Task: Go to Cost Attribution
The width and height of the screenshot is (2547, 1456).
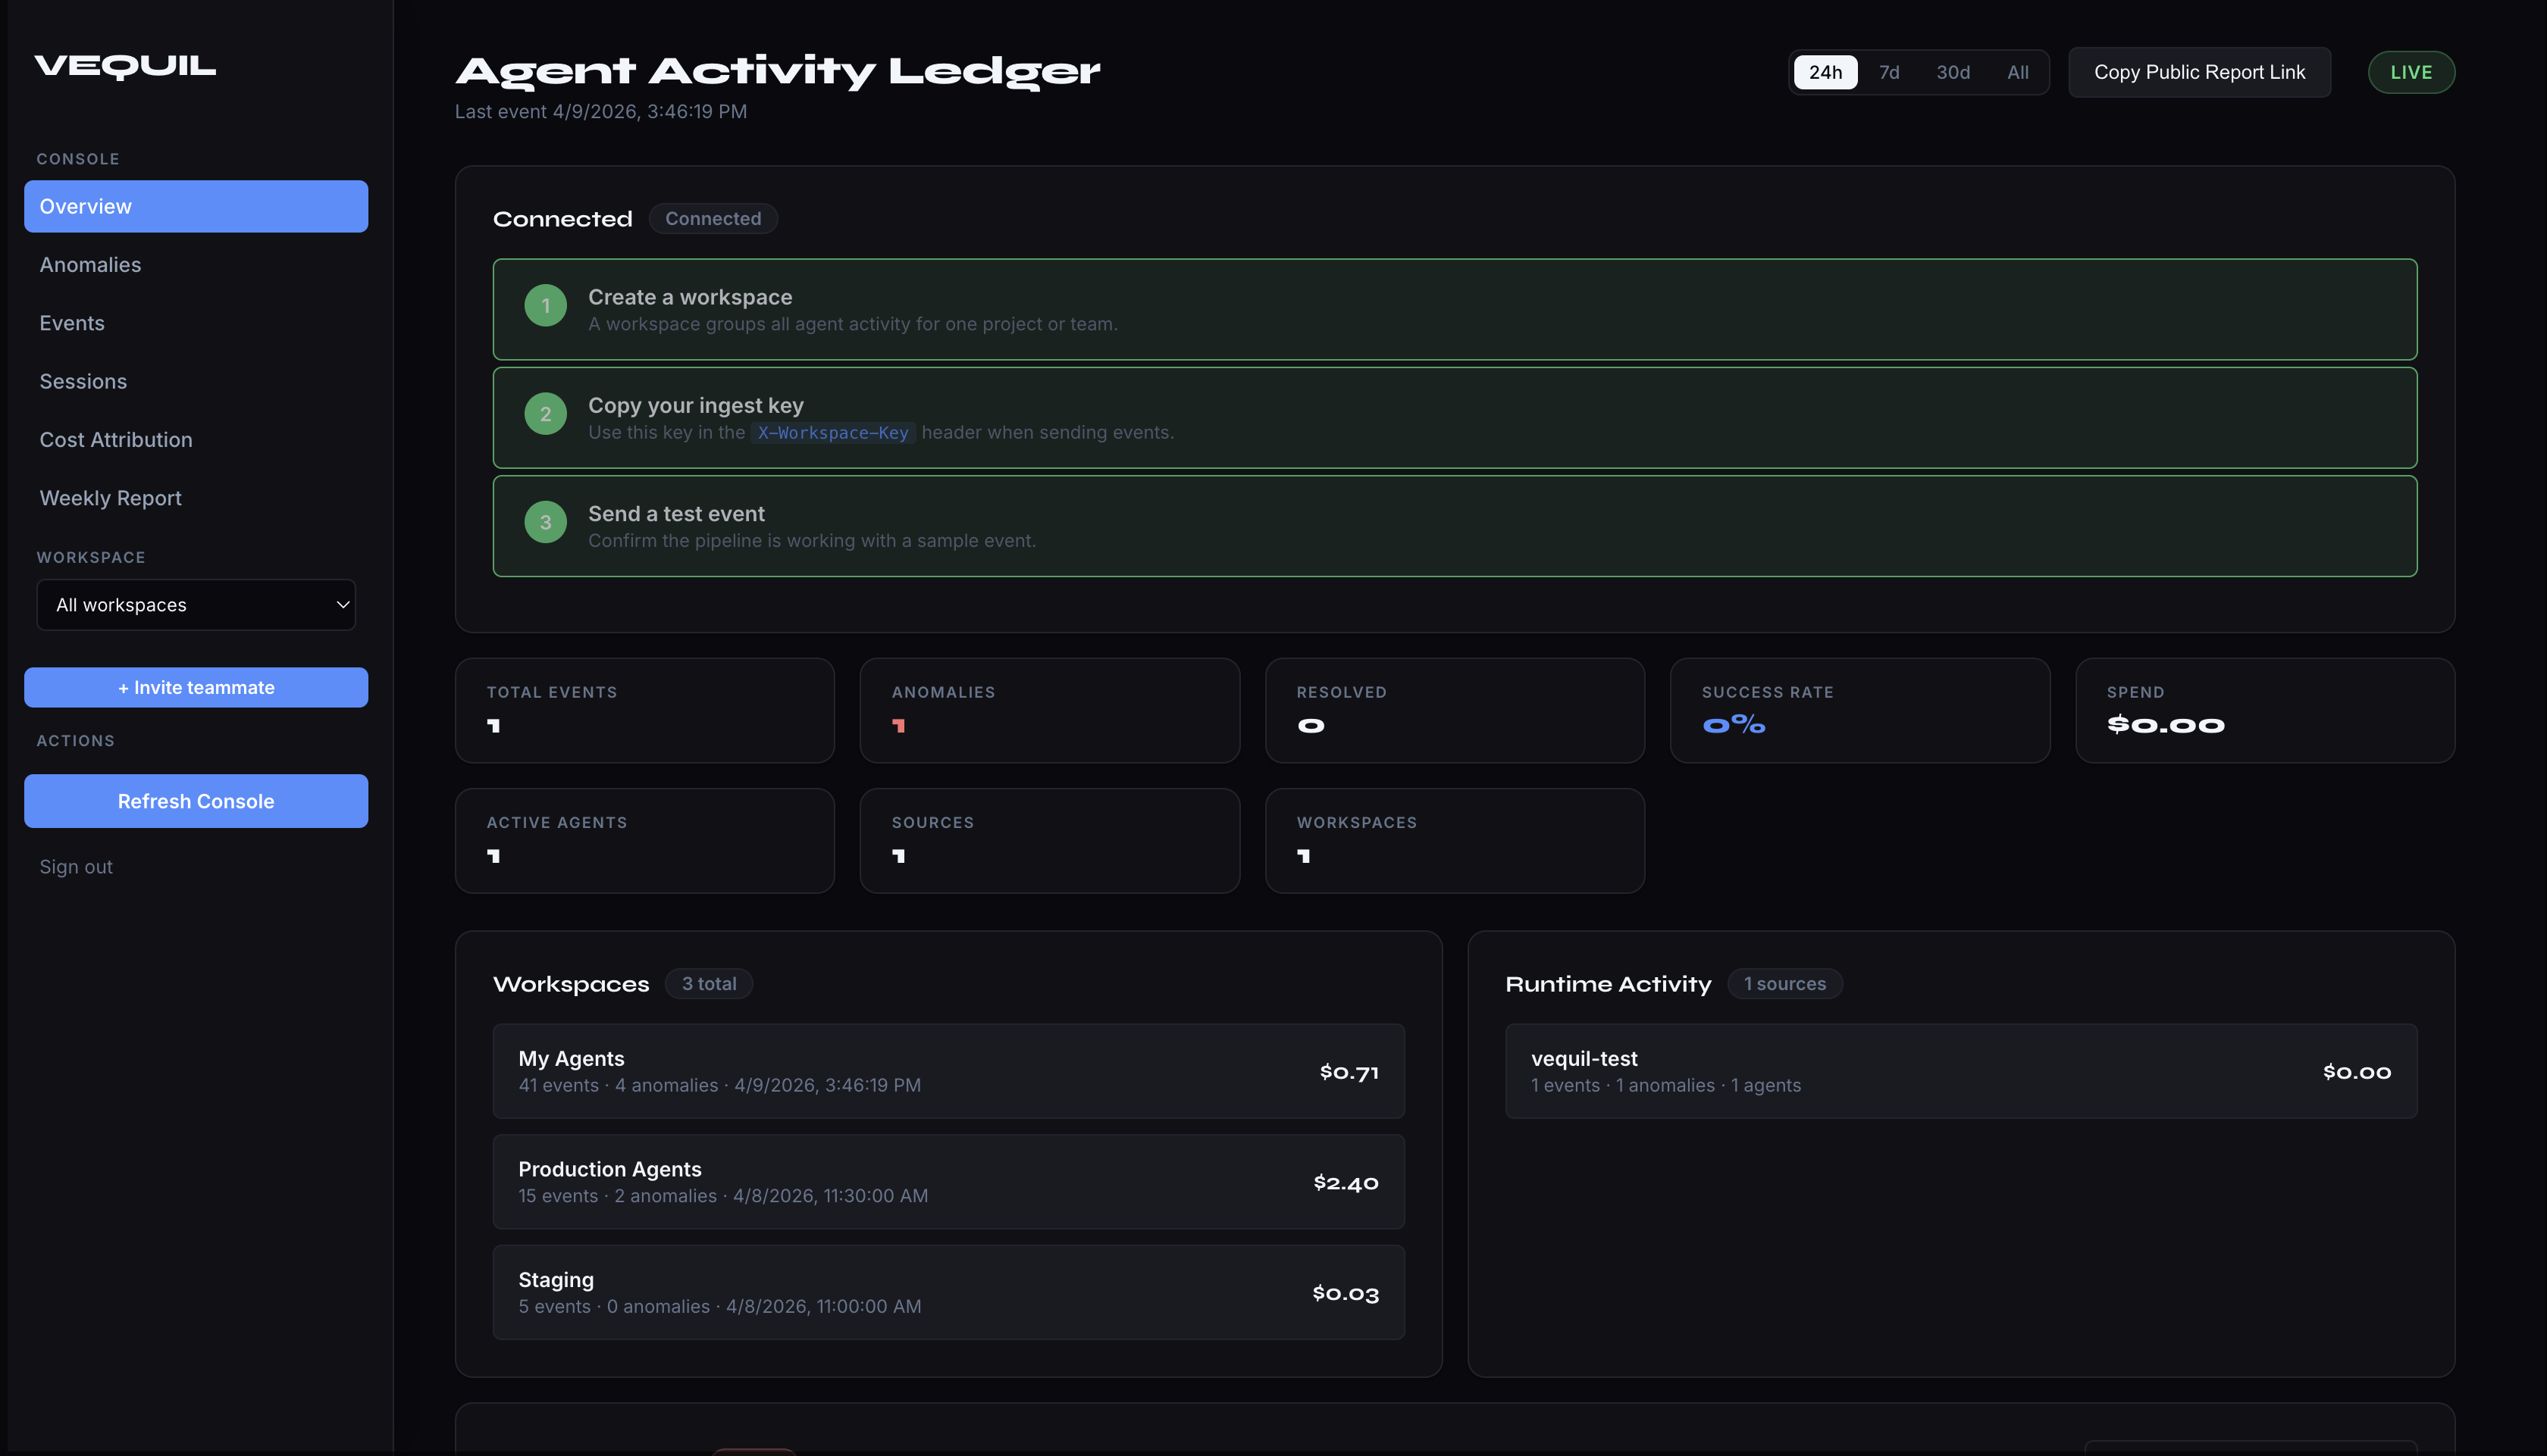Action: pyautogui.click(x=116, y=440)
